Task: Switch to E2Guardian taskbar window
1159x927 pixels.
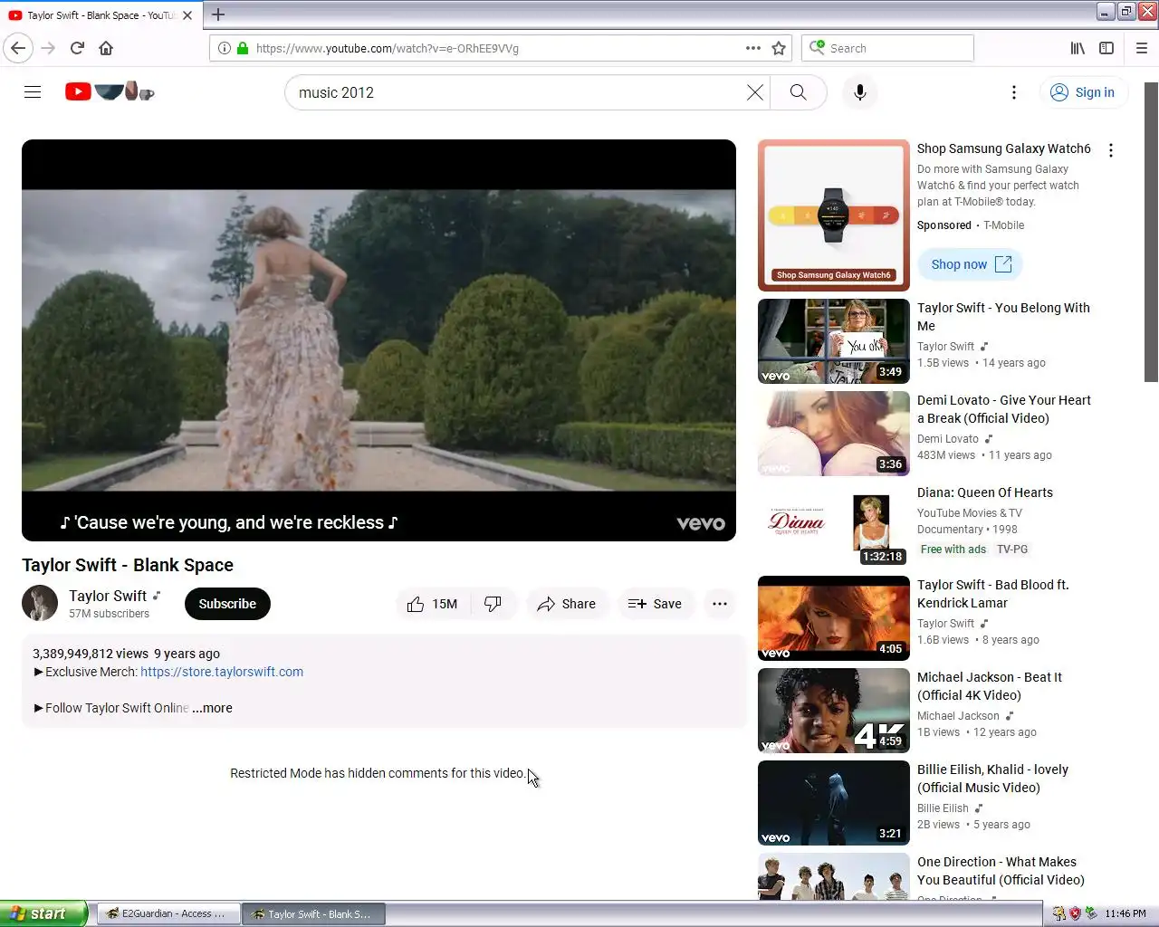Action: coord(168,913)
